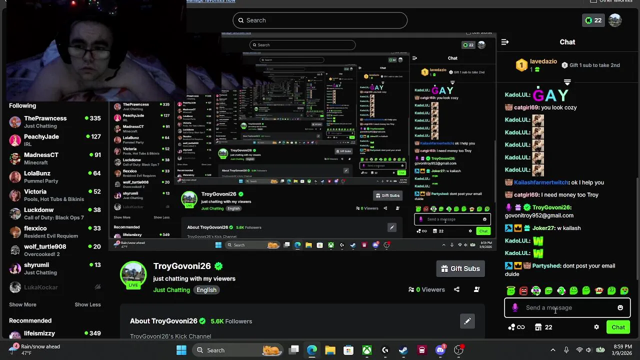The height and width of the screenshot is (360, 640).
Task: Click the Kailashfarmertwitch username in chat
Action: 541,182
